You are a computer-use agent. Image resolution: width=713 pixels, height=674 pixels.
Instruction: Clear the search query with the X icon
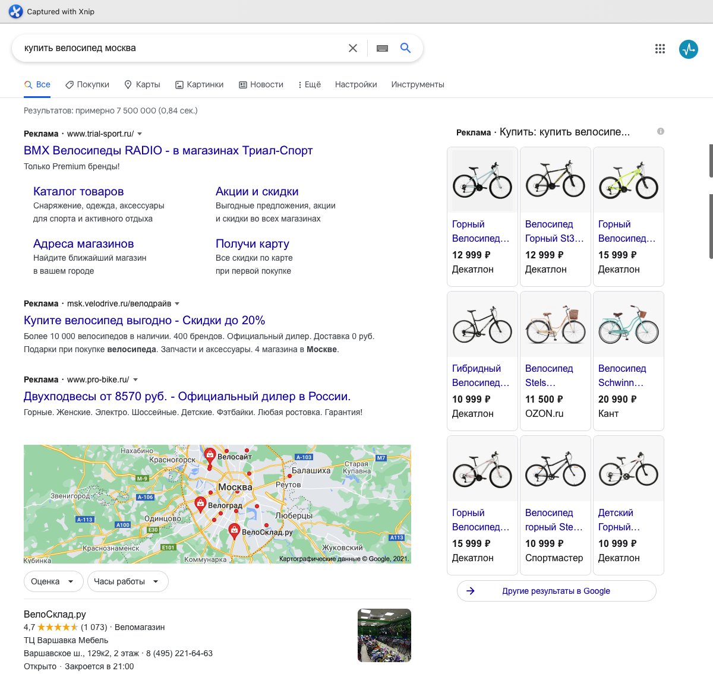click(x=353, y=48)
